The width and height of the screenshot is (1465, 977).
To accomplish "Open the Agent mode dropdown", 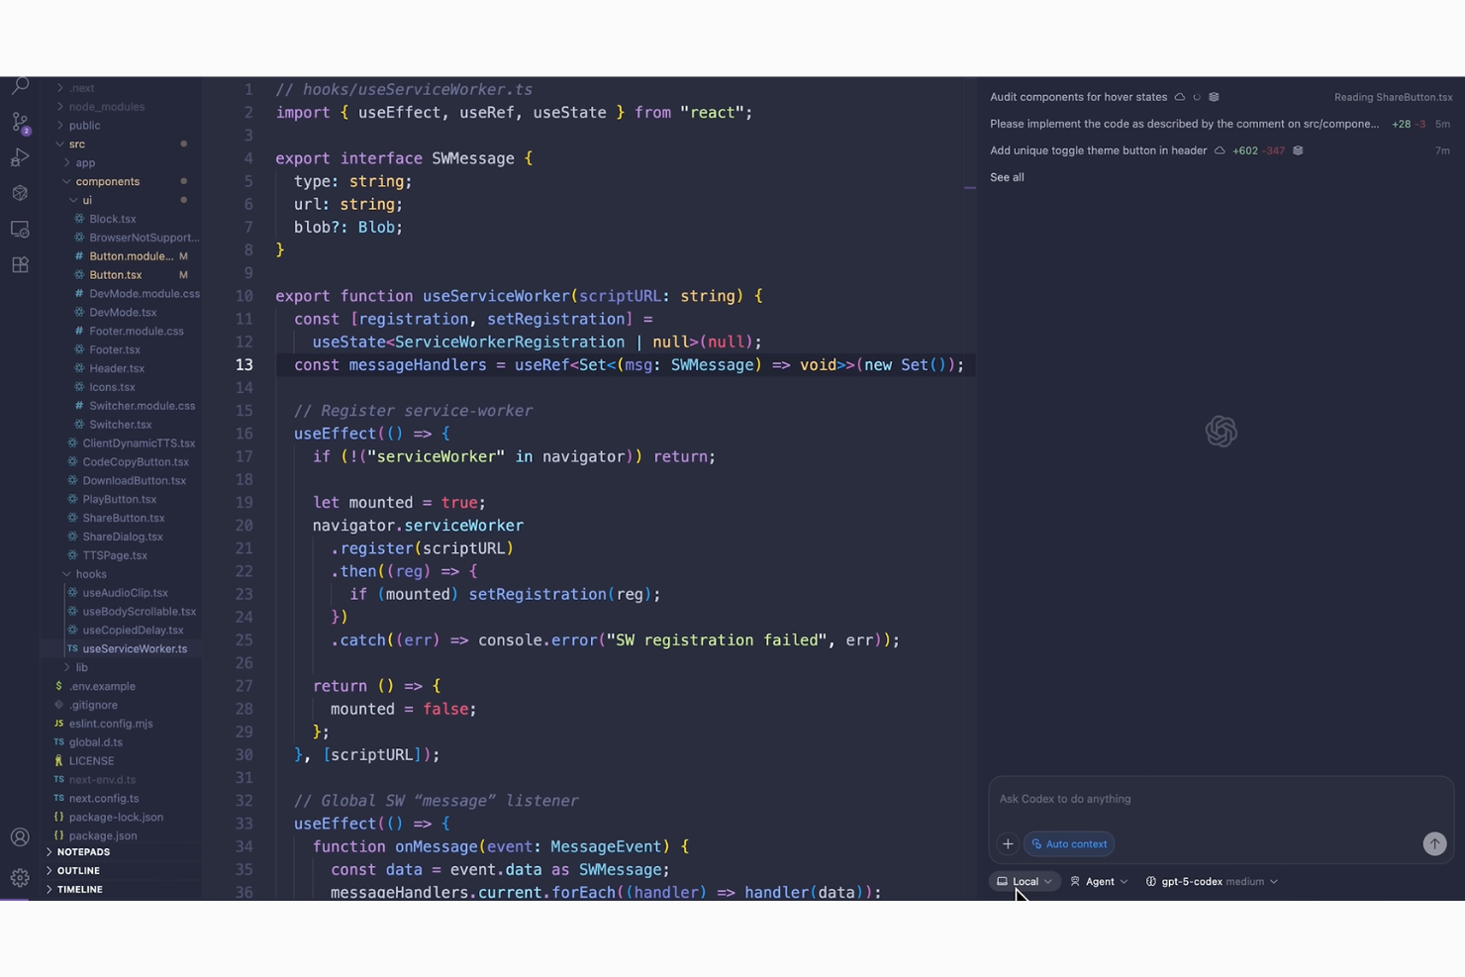I will (x=1099, y=881).
